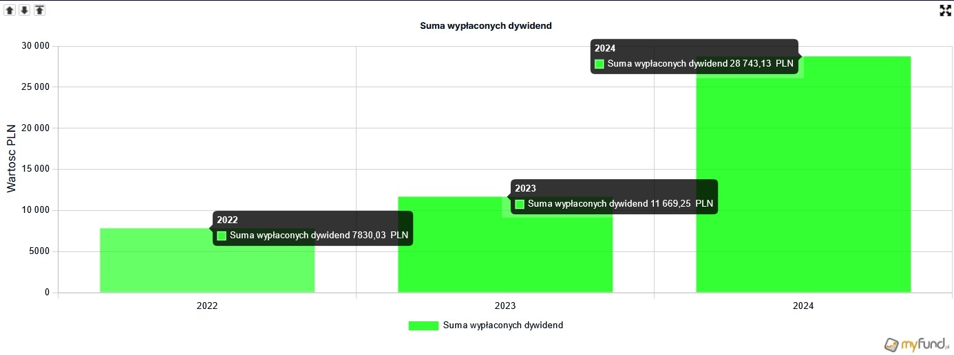Click the move-down arrow icon
Screen dimensions: 954x355
pyautogui.click(x=24, y=10)
